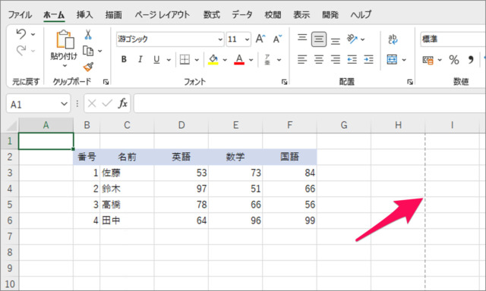The image size is (486, 291).
Task: Open 配置 group dialog launcher
Action: pos(410,82)
